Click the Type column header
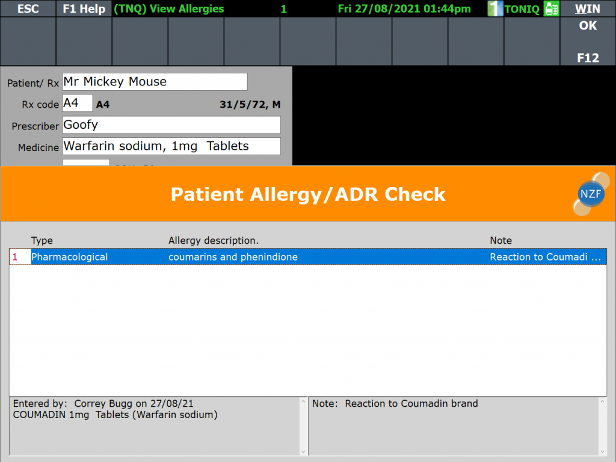This screenshot has width=616, height=462. tap(42, 241)
